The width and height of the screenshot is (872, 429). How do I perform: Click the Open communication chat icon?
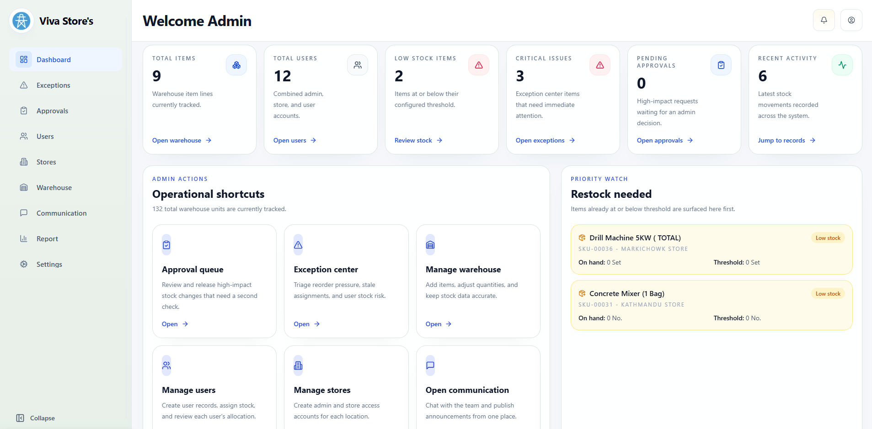(430, 365)
